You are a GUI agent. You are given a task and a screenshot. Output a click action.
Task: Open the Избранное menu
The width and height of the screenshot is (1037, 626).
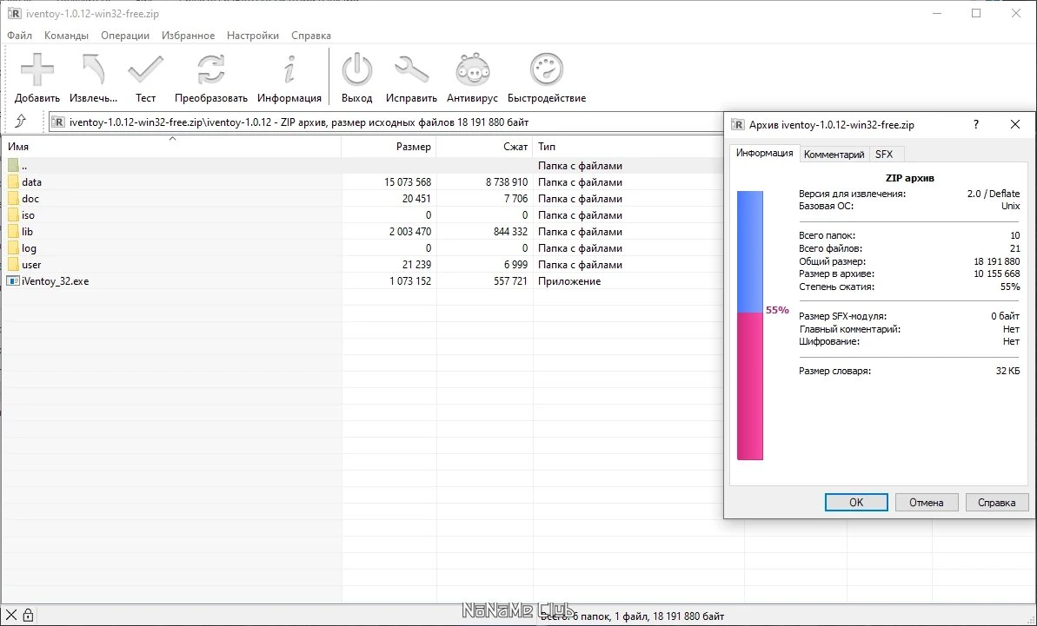(188, 36)
